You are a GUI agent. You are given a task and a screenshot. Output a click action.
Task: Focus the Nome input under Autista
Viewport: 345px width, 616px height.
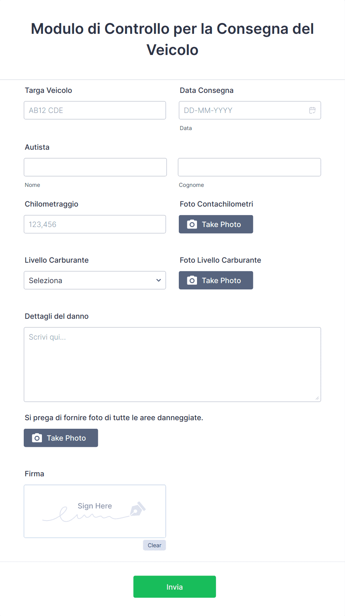click(x=95, y=167)
